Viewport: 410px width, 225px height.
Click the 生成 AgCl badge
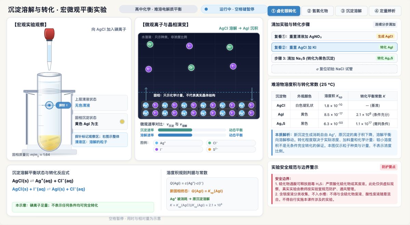[385, 36]
